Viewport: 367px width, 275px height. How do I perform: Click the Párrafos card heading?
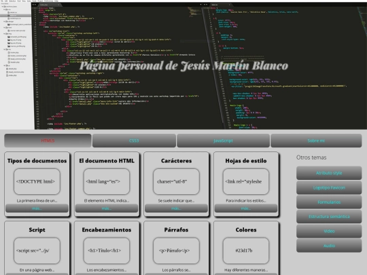click(x=176, y=230)
